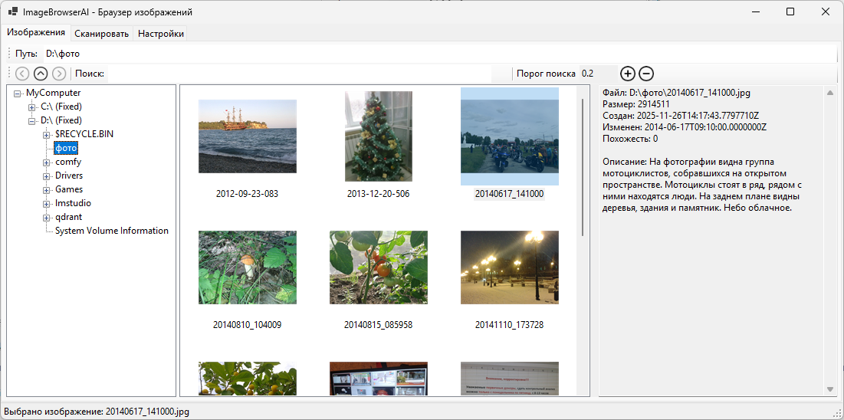Expand the C:\ (Fixed) drive node
The height and width of the screenshot is (420, 844).
[32, 107]
